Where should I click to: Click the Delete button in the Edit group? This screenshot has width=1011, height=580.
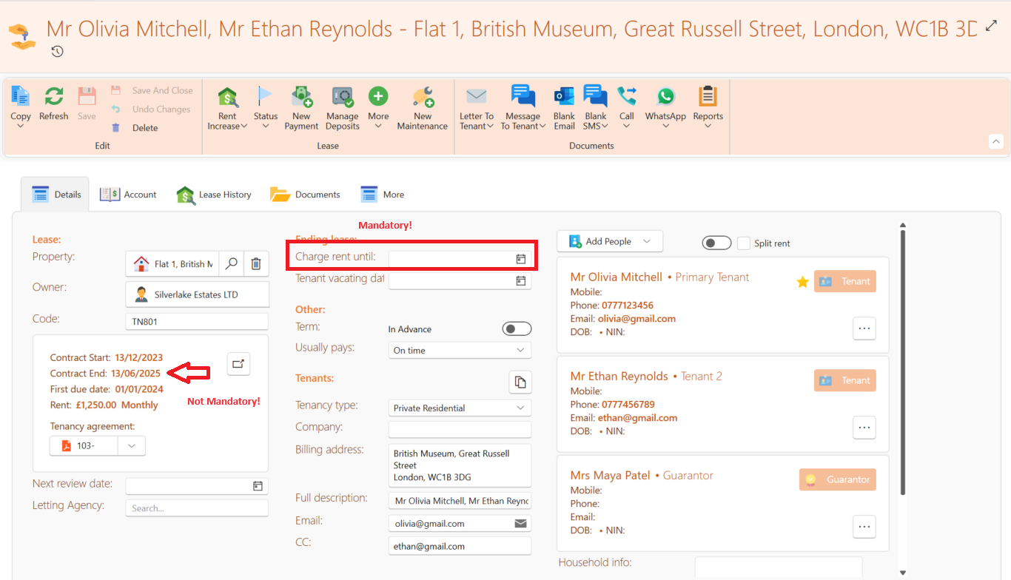[x=144, y=128]
